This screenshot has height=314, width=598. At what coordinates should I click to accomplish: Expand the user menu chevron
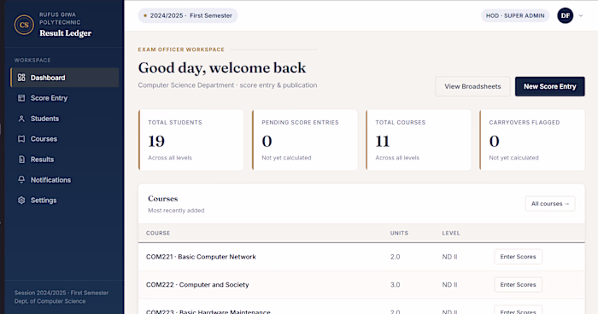[x=581, y=15]
